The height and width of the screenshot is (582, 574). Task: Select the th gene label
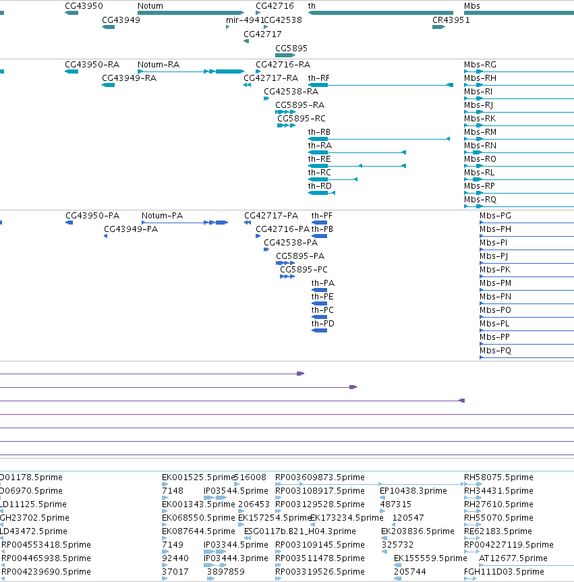(312, 6)
